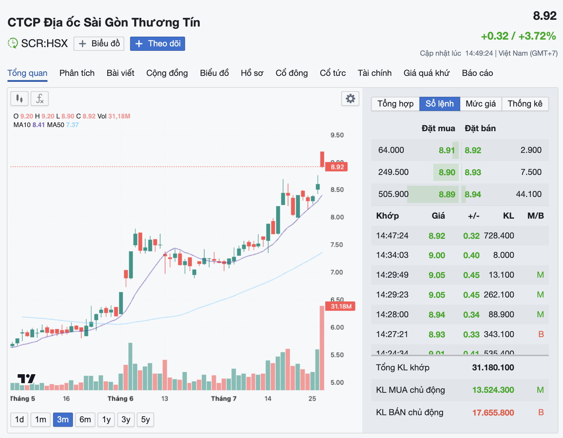View the Tài chính tab

375,73
